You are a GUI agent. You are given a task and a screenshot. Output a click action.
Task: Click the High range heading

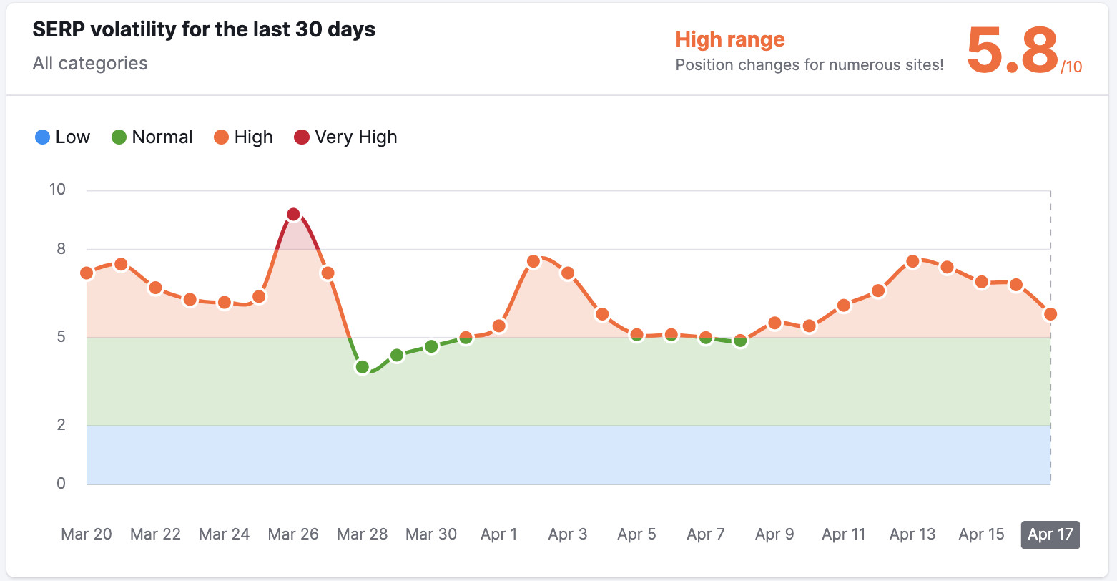(729, 40)
